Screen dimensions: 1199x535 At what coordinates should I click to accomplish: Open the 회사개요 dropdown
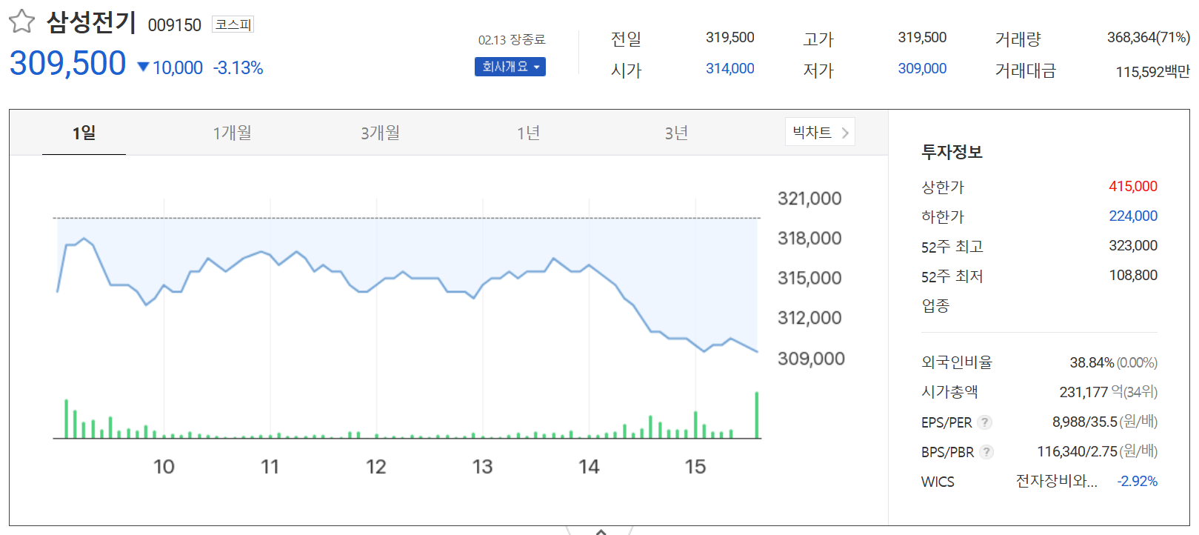[510, 67]
